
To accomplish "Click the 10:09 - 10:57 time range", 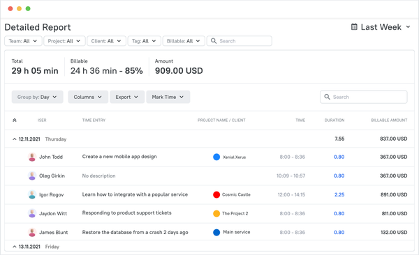I will 291,176.
